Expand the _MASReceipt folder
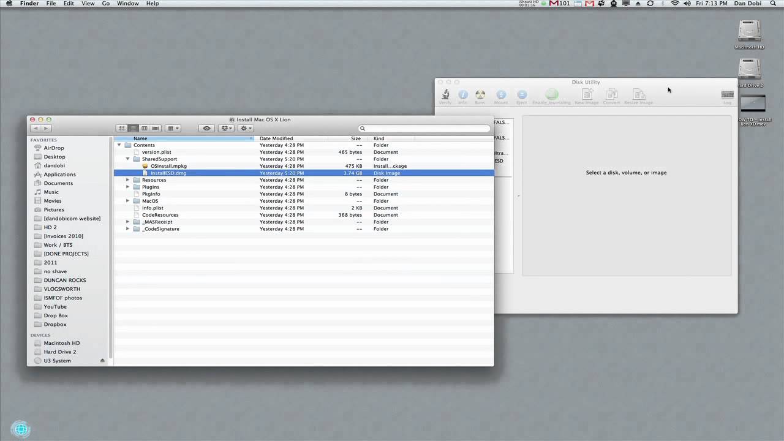This screenshot has width=784, height=441. (128, 222)
